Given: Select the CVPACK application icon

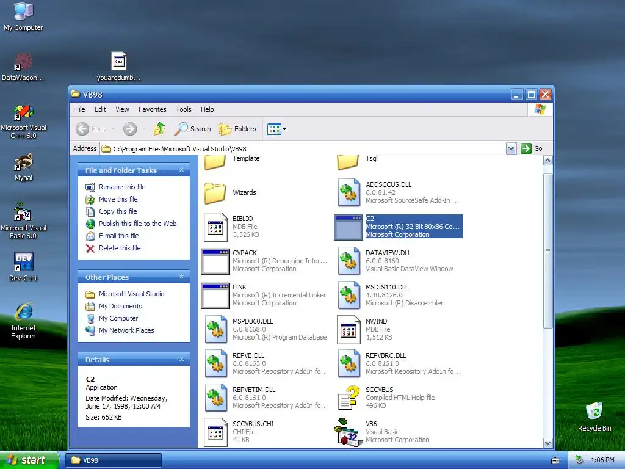Looking at the screenshot, I should 215,261.
